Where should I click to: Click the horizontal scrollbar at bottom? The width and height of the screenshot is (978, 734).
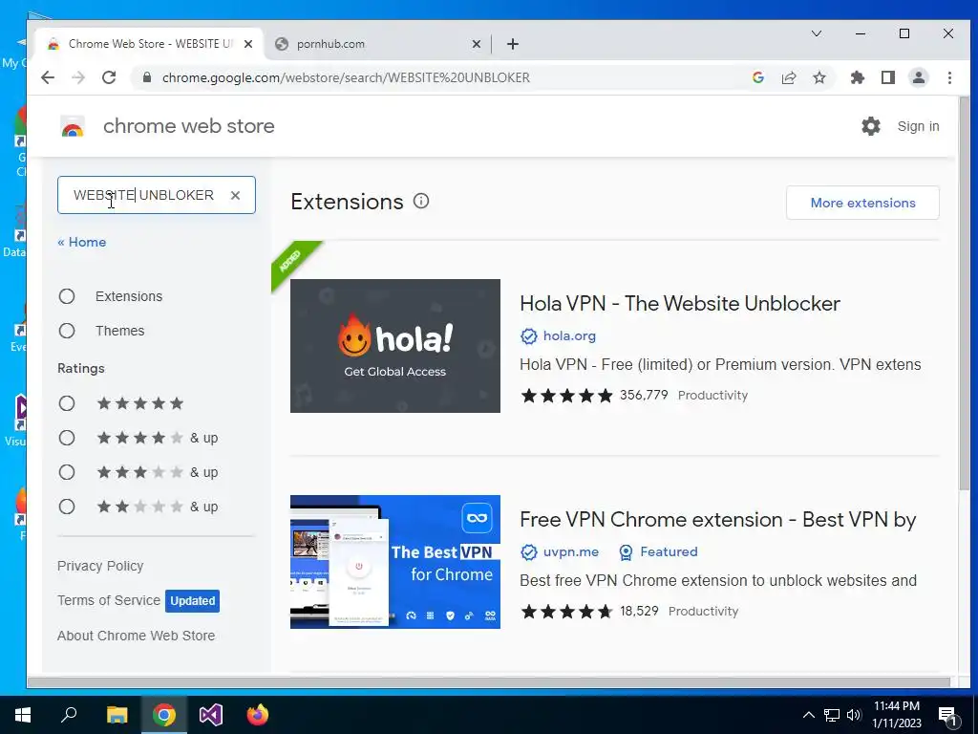click(x=488, y=682)
